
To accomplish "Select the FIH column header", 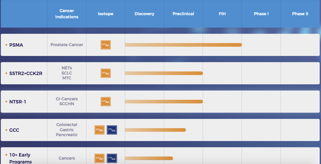I will tap(222, 14).
